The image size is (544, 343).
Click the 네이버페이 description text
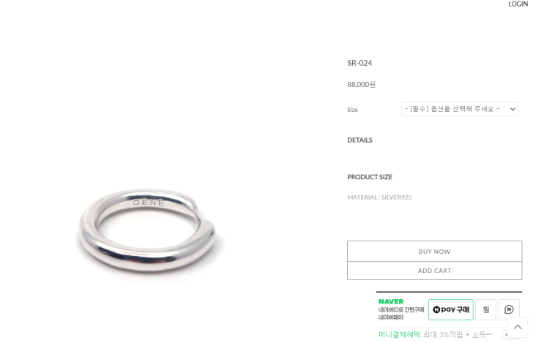coord(391,317)
